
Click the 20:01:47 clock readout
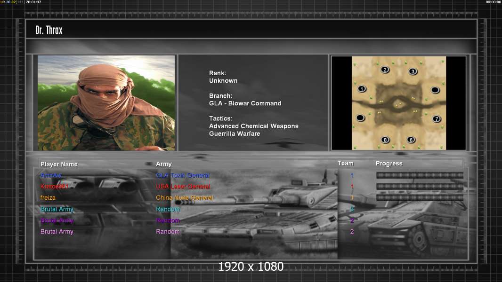(x=33, y=2)
